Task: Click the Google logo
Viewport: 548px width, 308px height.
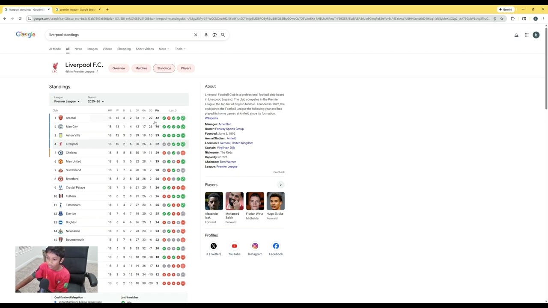Action: (26, 35)
